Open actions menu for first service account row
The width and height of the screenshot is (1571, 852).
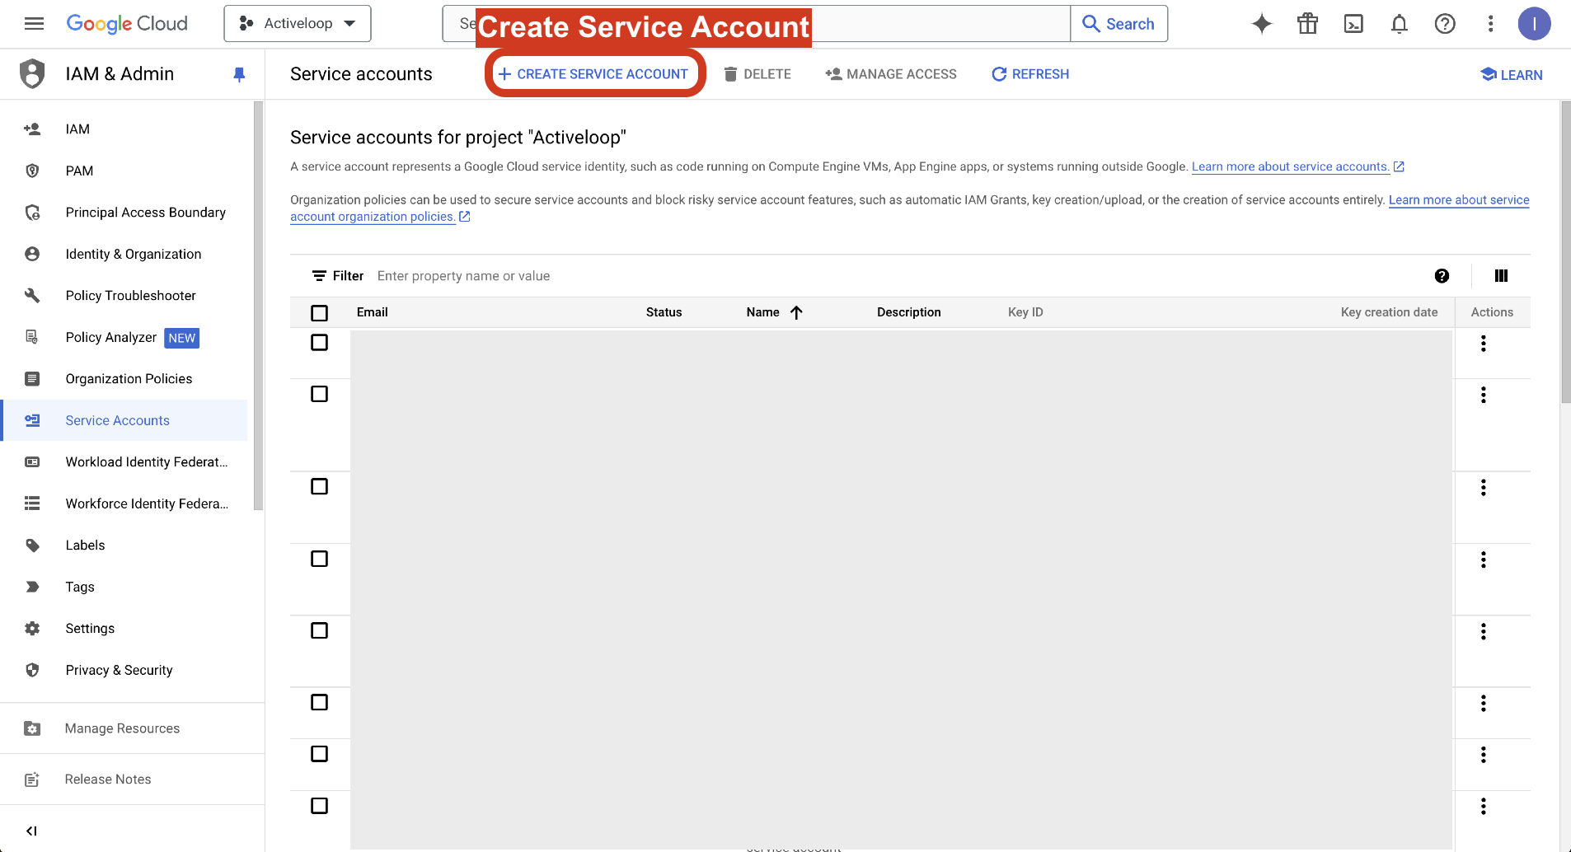[x=1483, y=344]
